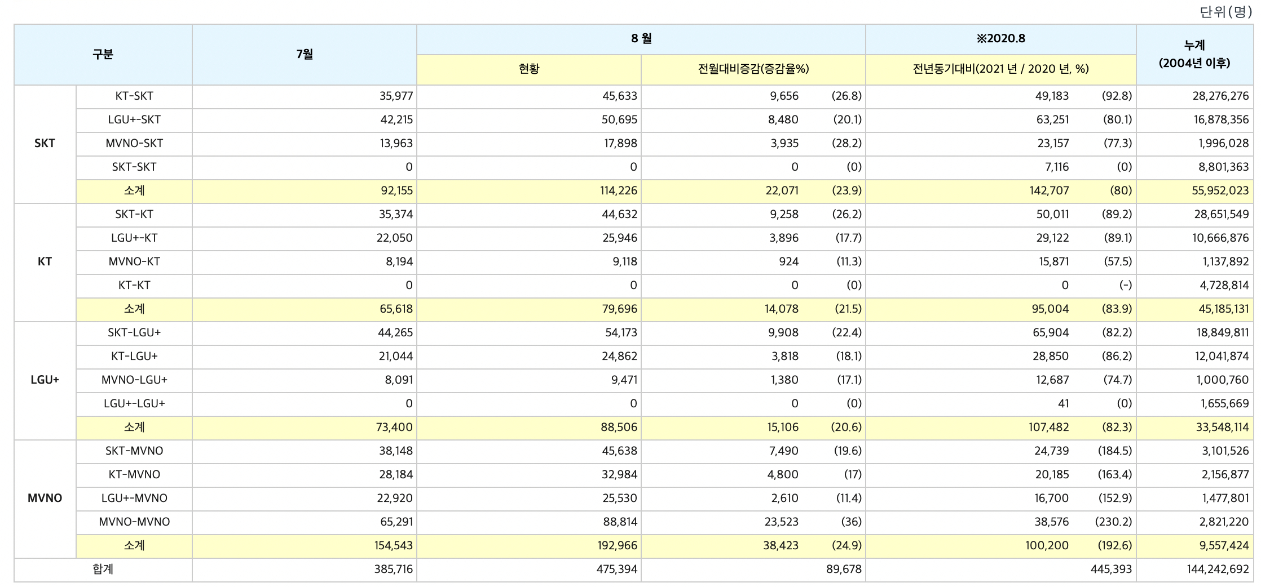Select the 8월 value 50,695
The height and width of the screenshot is (587, 1261).
(620, 120)
